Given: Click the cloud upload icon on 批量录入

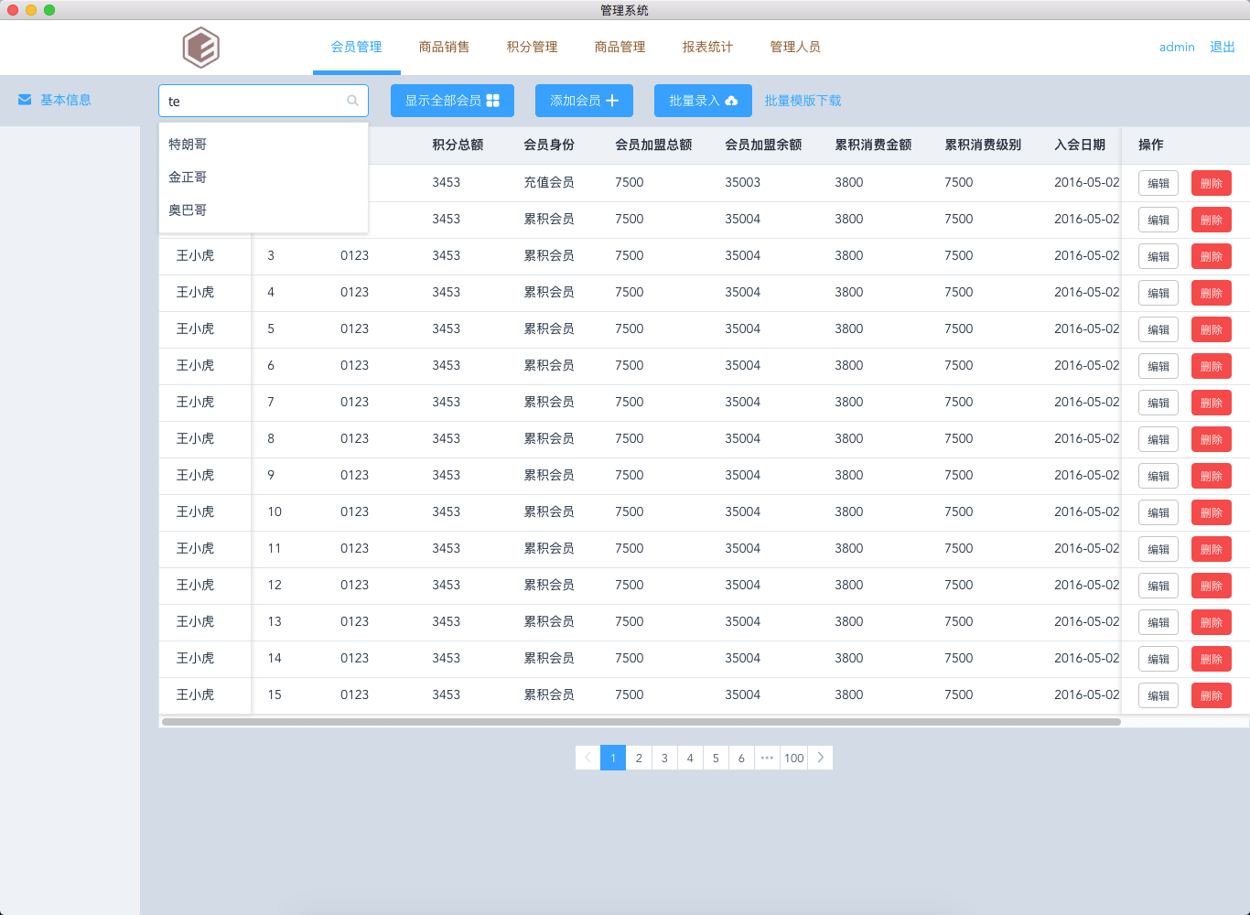Looking at the screenshot, I should (731, 101).
